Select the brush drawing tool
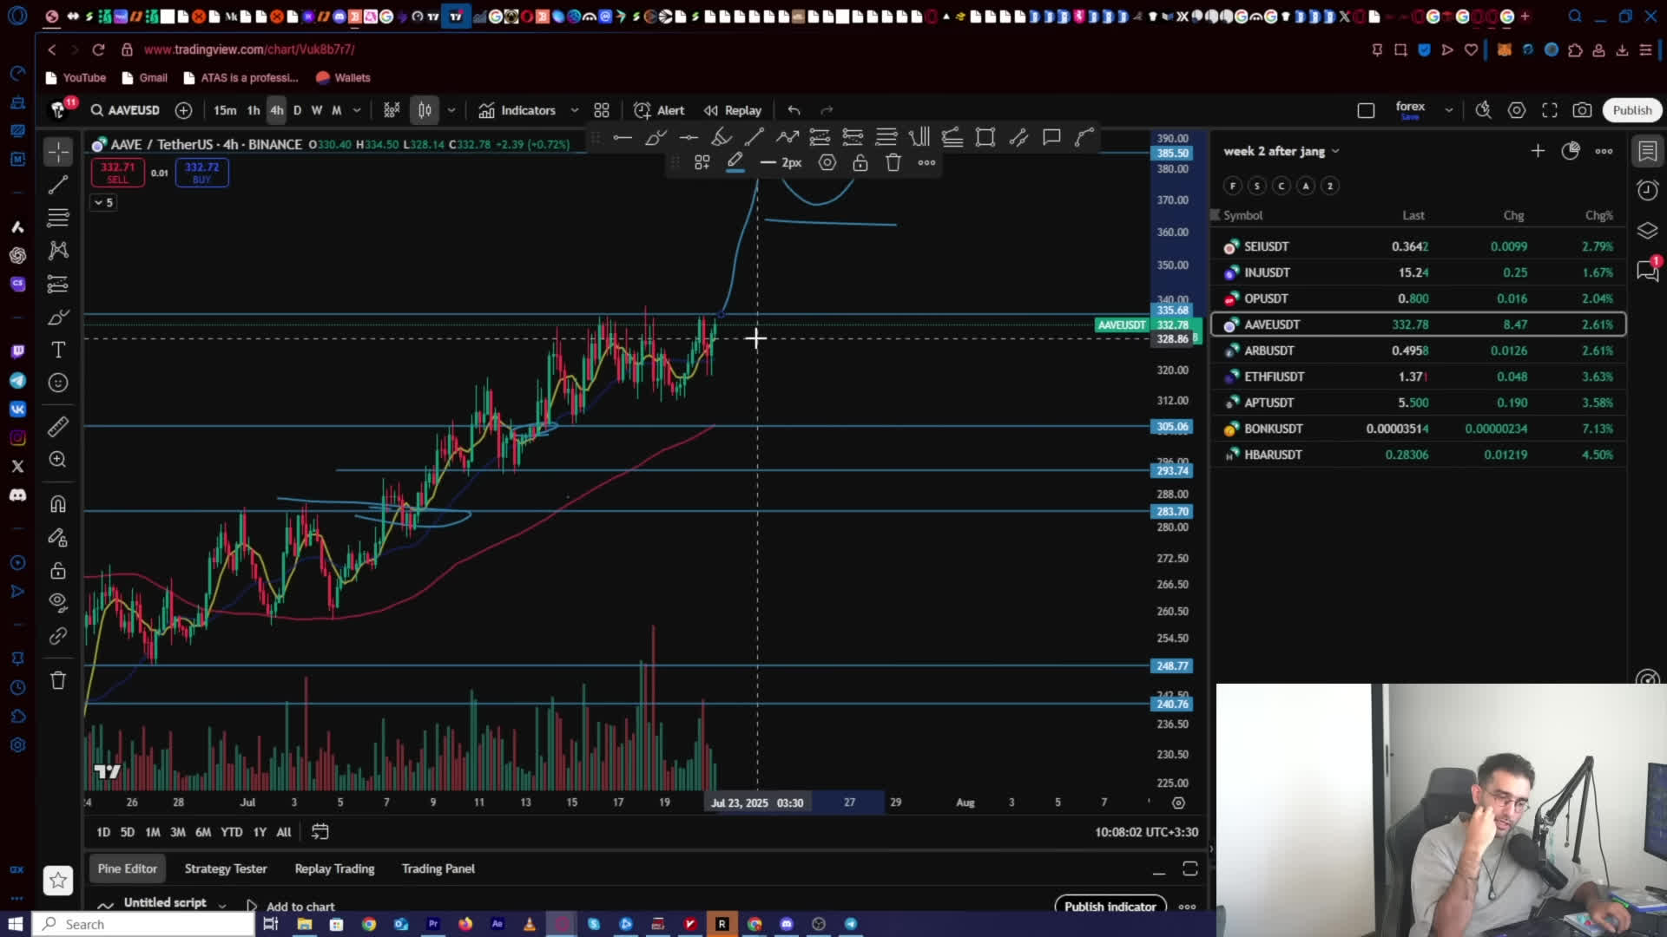The width and height of the screenshot is (1667, 937). click(x=58, y=318)
